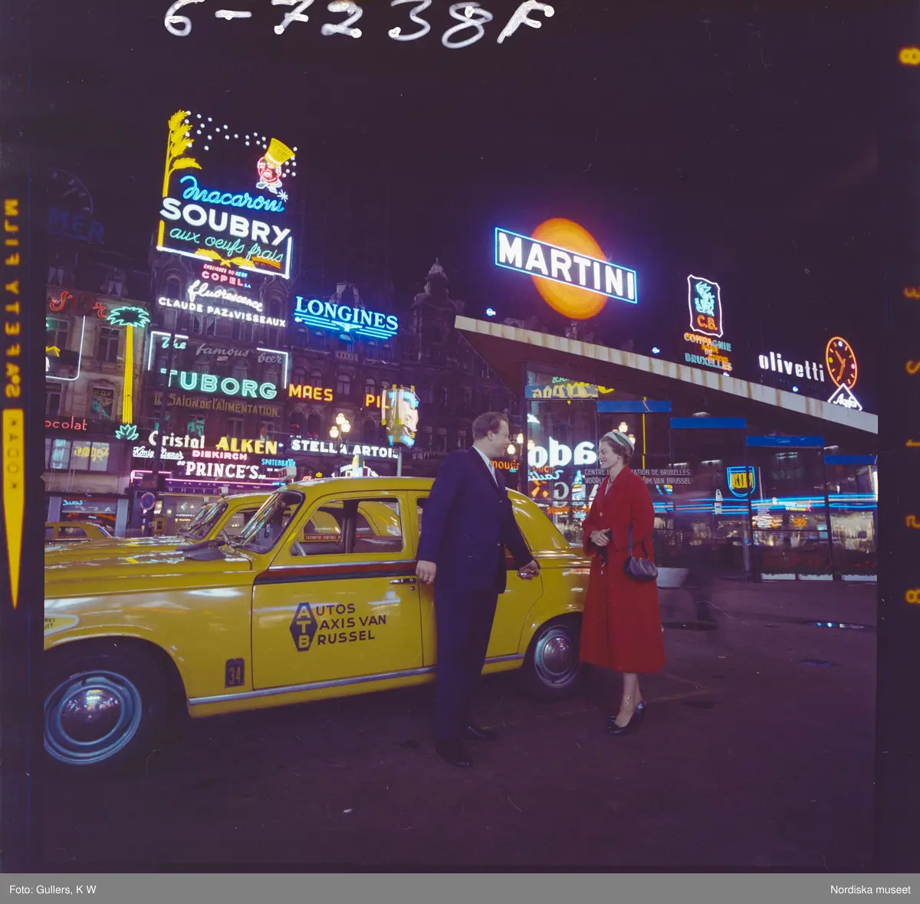Open the 'Foto: Gullers, K W' credit
The height and width of the screenshot is (904, 920).
click(x=53, y=889)
